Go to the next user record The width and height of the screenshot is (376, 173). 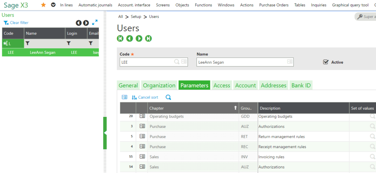(x=139, y=38)
